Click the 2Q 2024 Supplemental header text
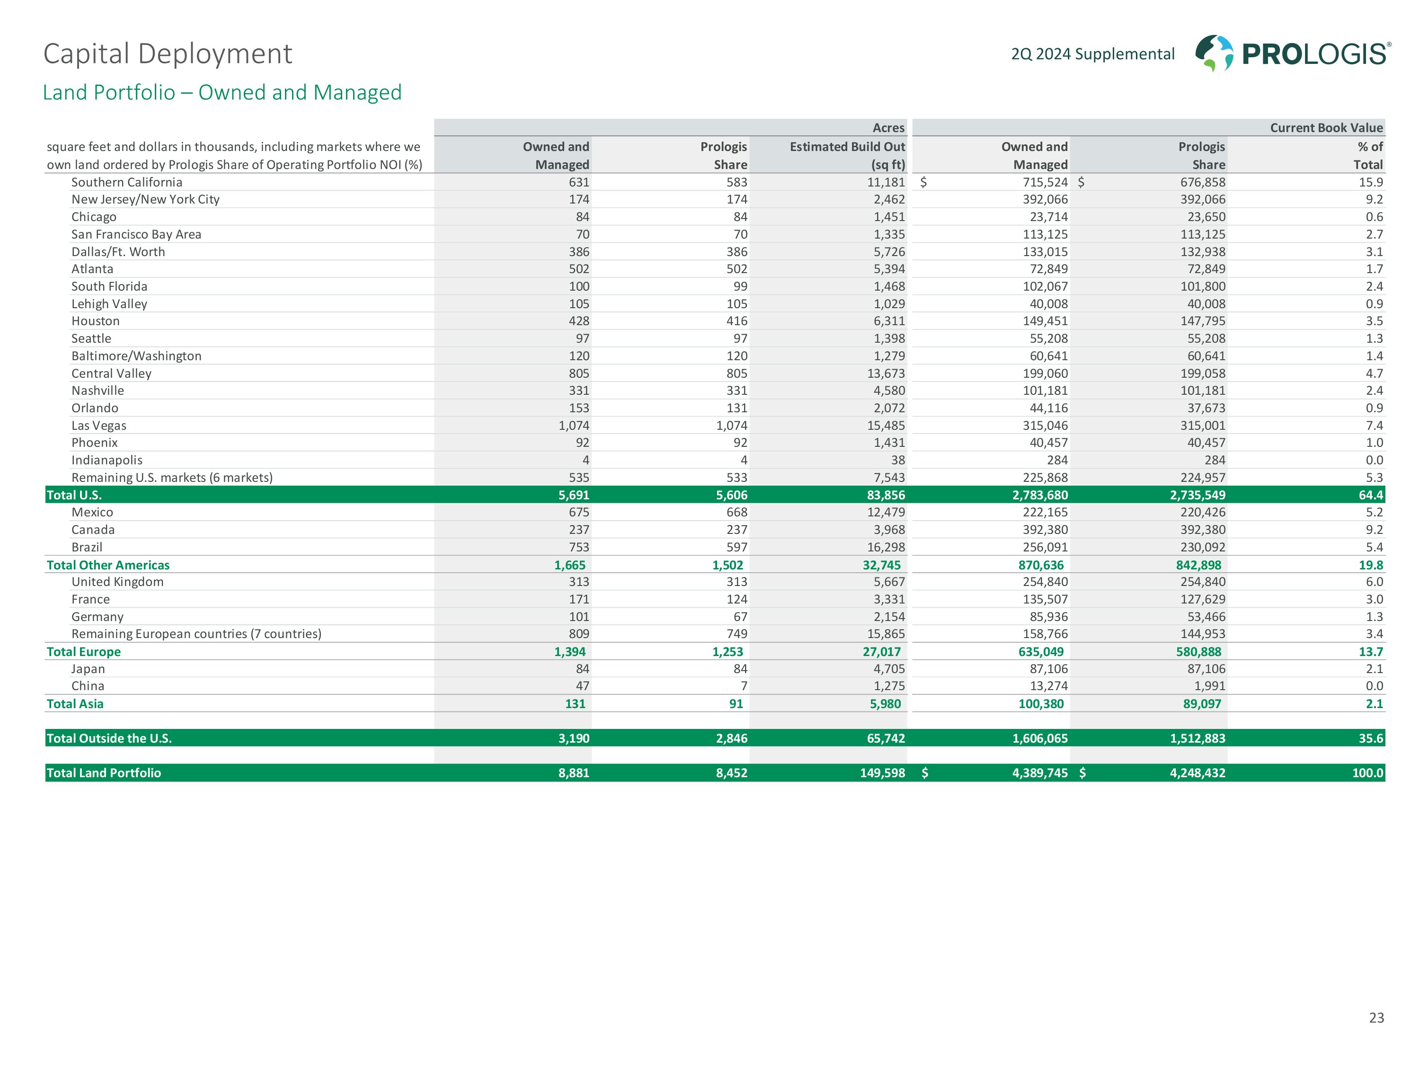 coord(1092,54)
